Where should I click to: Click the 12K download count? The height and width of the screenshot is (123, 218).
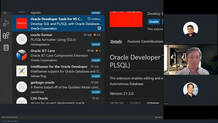tap(95, 67)
